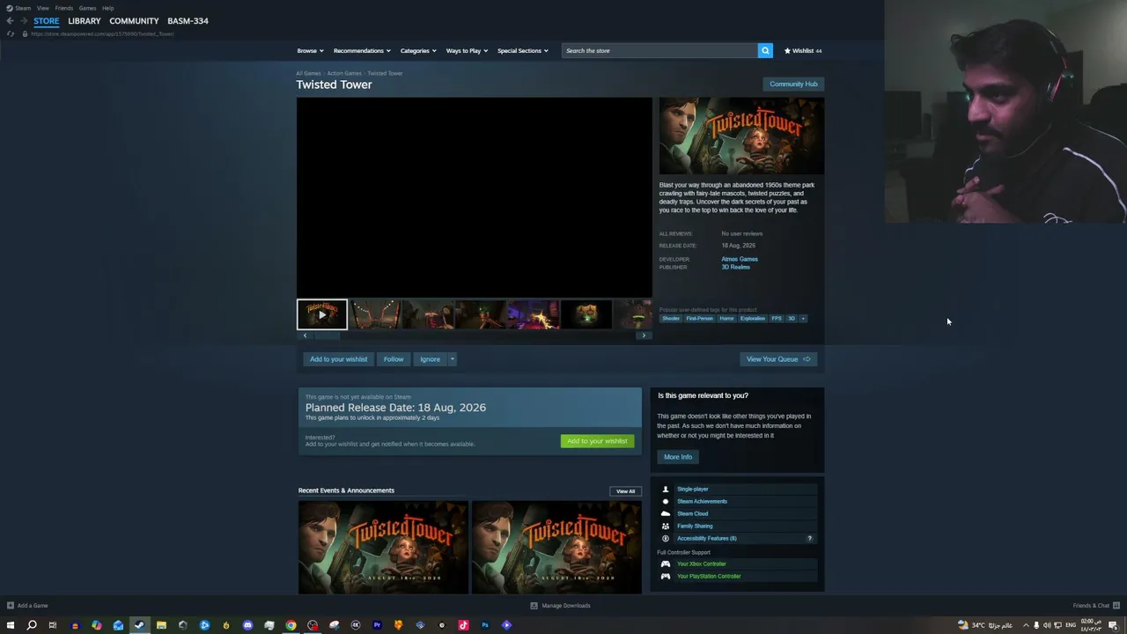The width and height of the screenshot is (1127, 634).
Task: Open the More Info button
Action: (x=678, y=457)
